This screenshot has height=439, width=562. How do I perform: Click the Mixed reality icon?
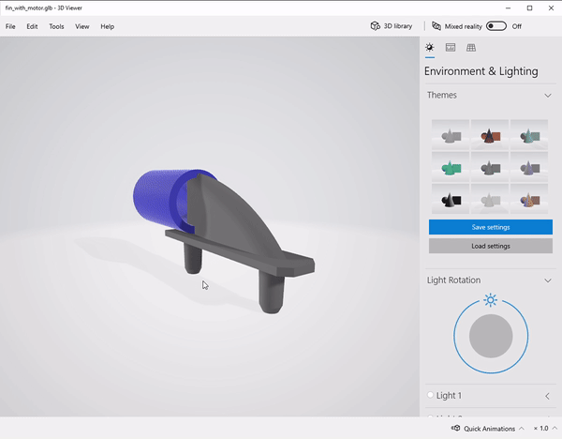point(436,26)
